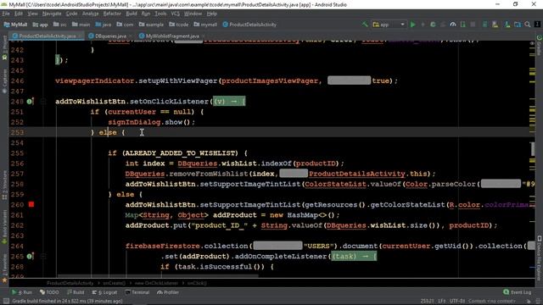Click ProductDetailsActivity in the navigation bar
The image size is (543, 305).
[249, 25]
